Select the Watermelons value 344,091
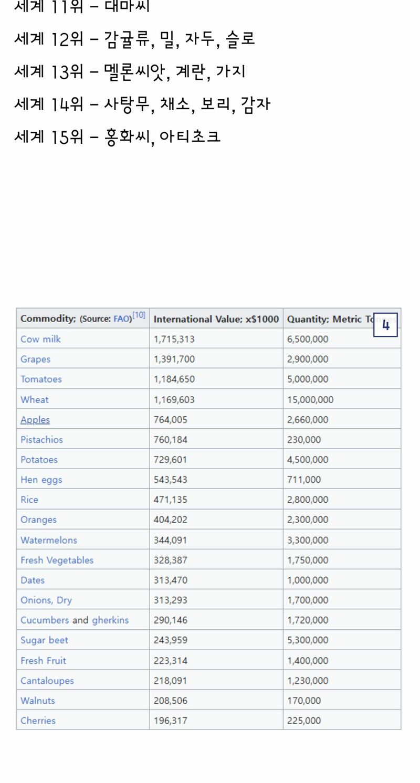This screenshot has height=783, width=420. click(x=171, y=540)
